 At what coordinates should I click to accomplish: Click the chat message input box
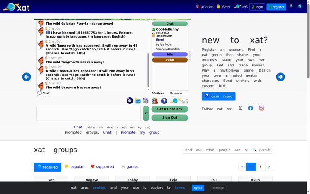pos(88,113)
